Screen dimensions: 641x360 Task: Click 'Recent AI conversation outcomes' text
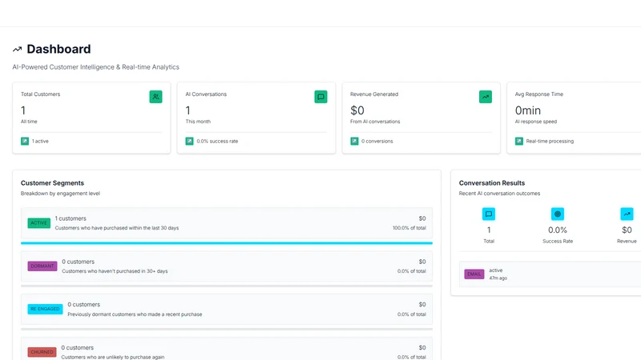[x=499, y=194]
